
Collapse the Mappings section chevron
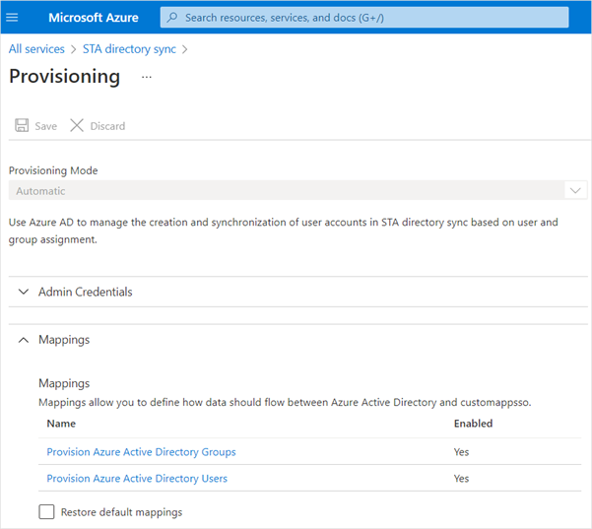(24, 340)
